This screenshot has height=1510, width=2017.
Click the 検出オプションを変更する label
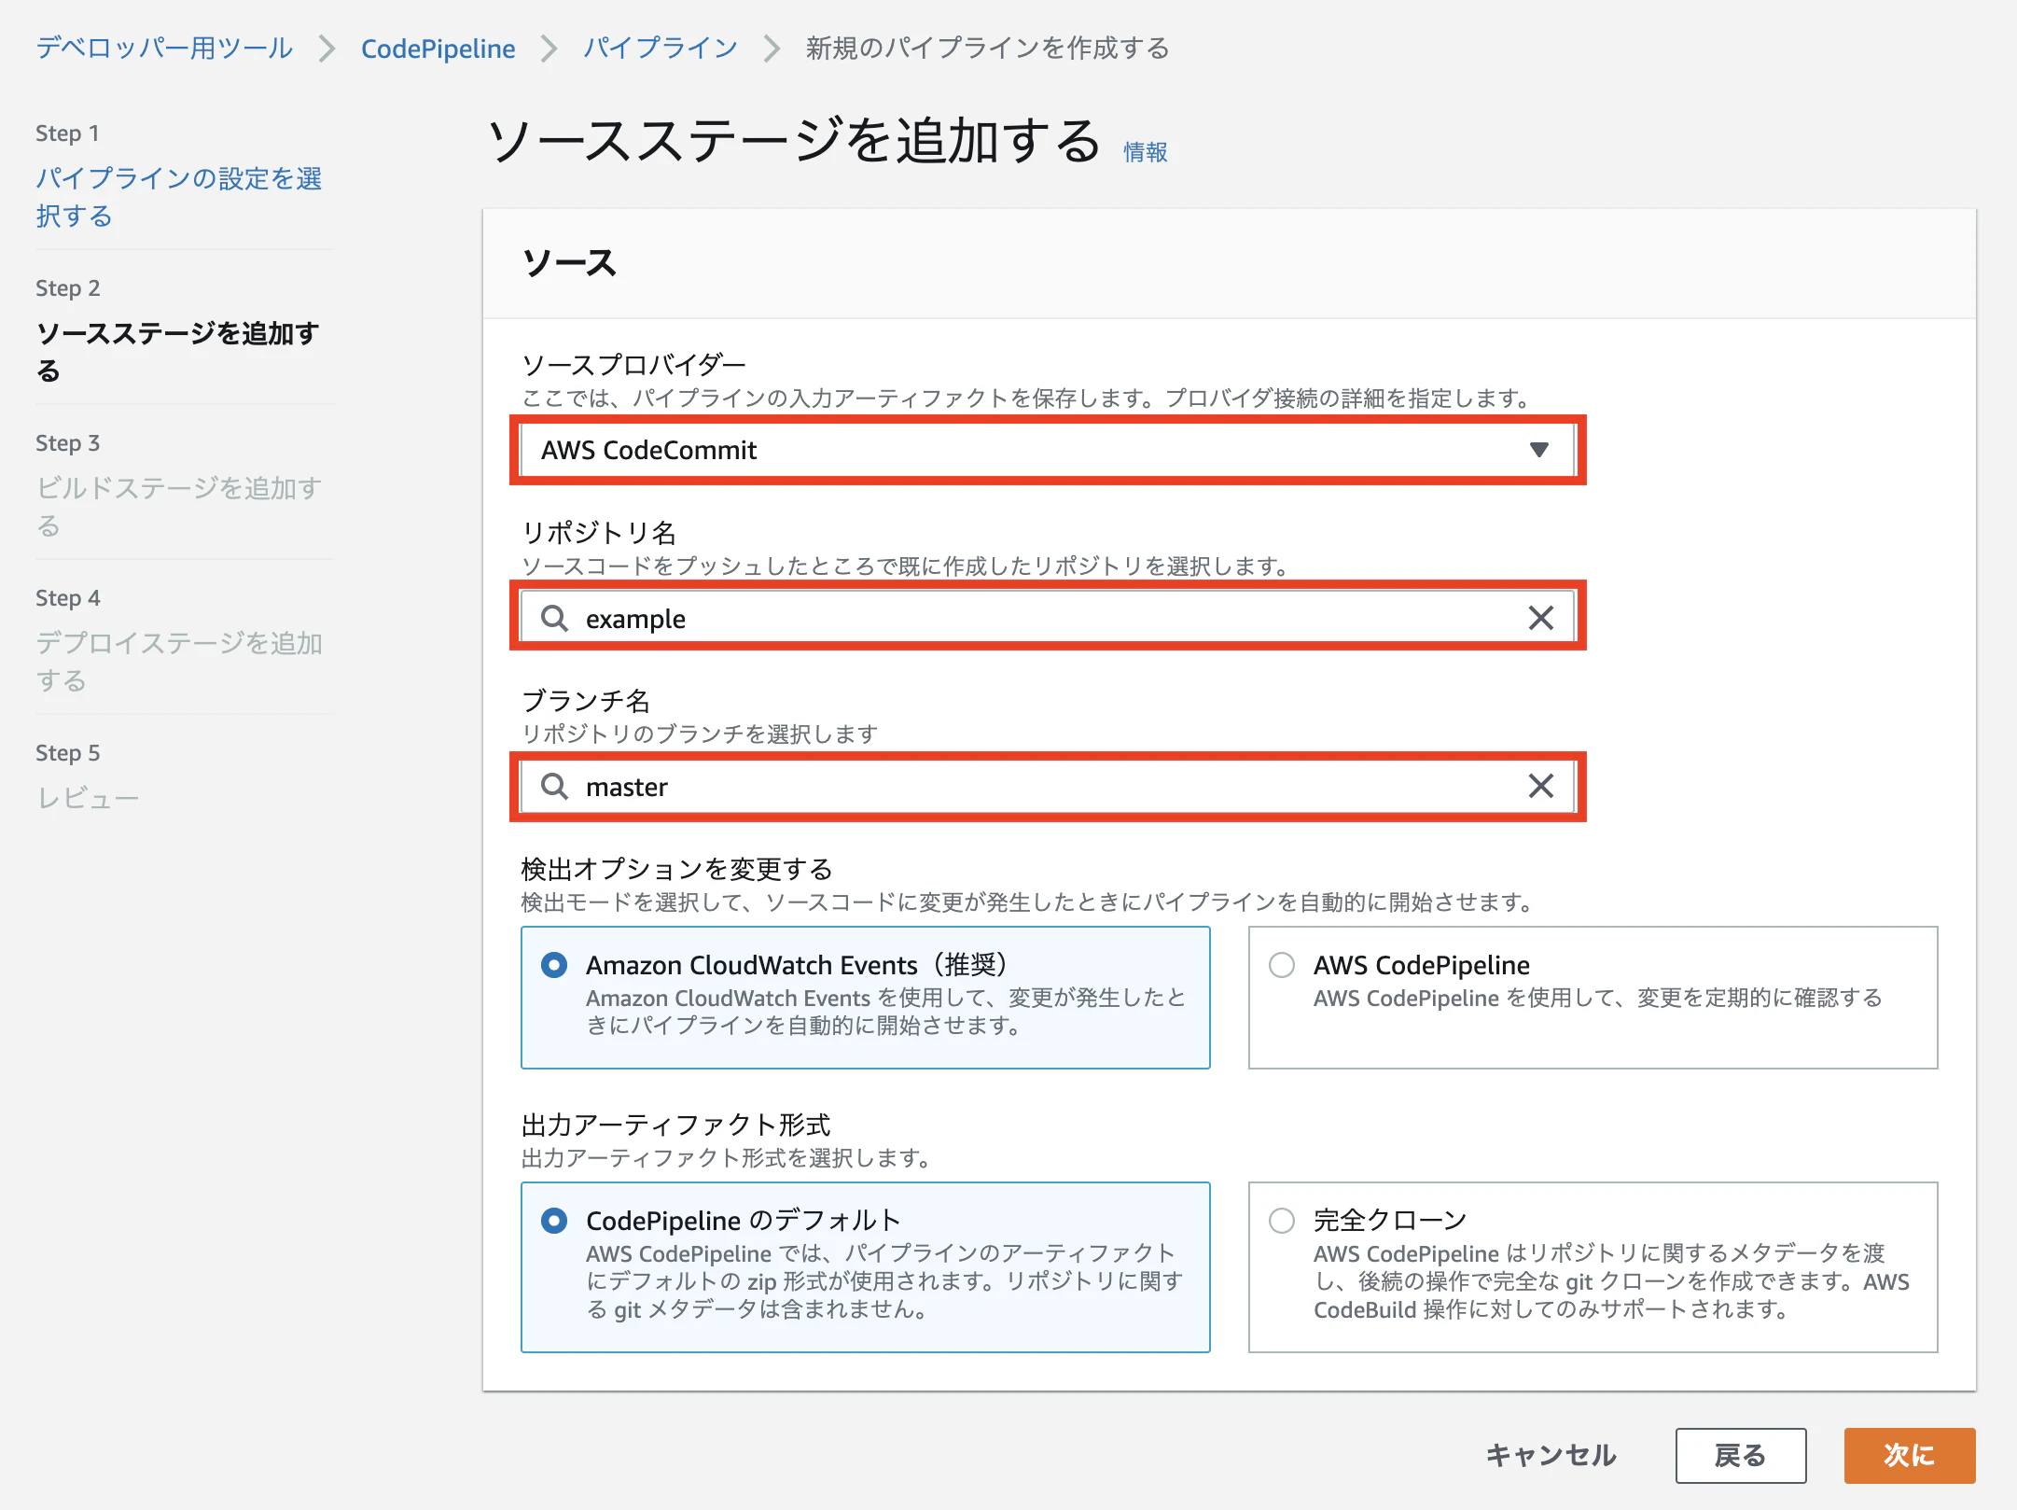pos(676,869)
